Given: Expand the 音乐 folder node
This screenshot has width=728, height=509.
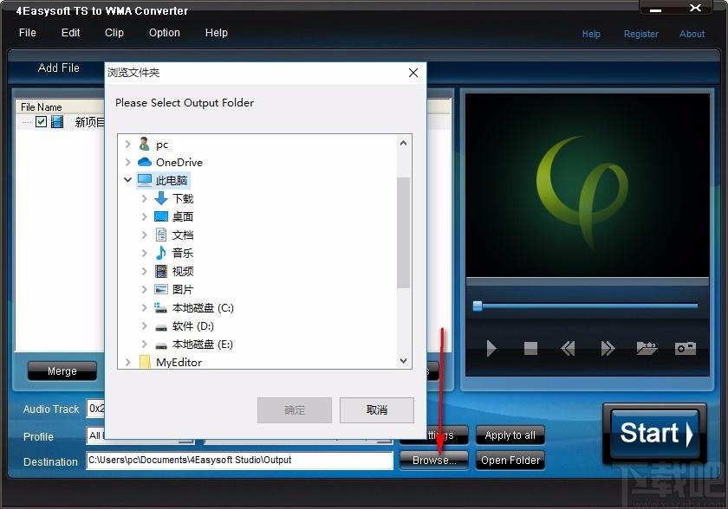Looking at the screenshot, I should 145,253.
